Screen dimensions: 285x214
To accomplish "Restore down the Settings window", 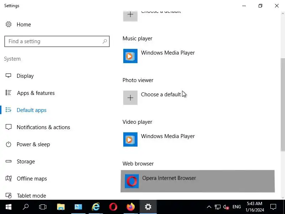I will [260, 6].
